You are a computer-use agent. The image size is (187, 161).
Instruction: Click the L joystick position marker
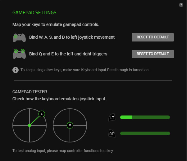(x=42, y=114)
